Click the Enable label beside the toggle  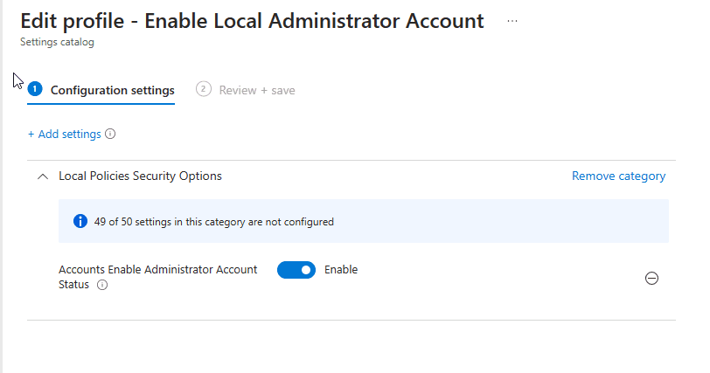tap(341, 270)
